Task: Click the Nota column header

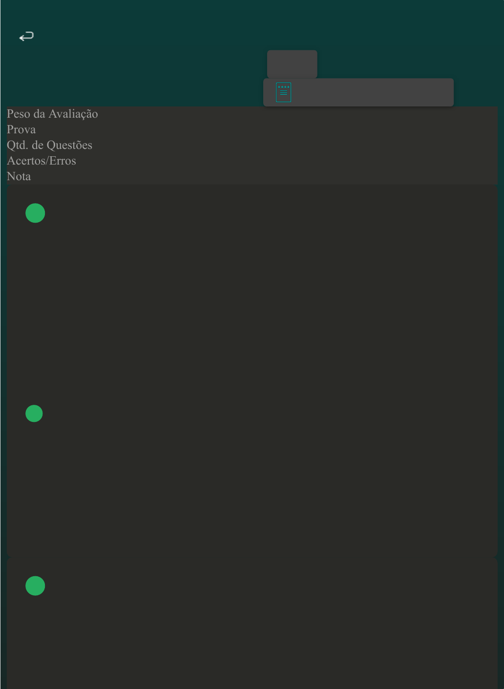Action: (19, 176)
